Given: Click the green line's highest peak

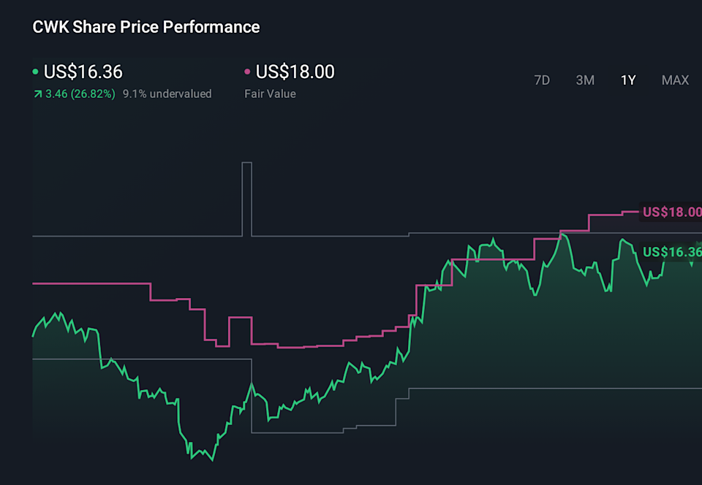Looking at the screenshot, I should (562, 234).
